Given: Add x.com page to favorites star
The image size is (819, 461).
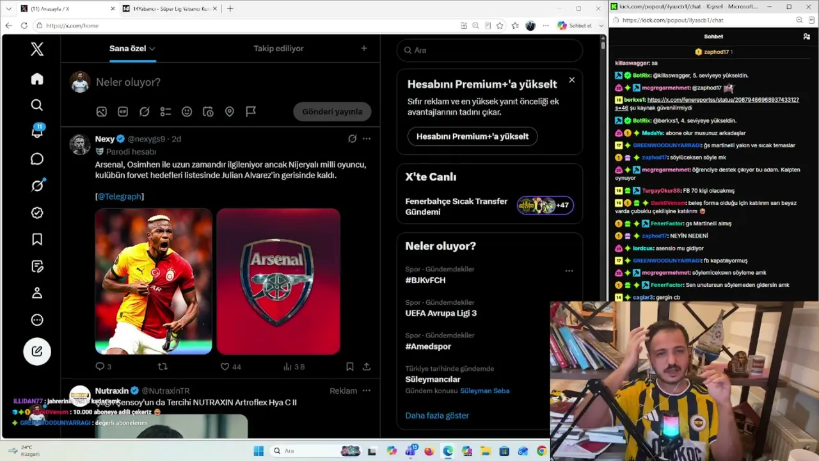Looking at the screenshot, I should [x=500, y=26].
